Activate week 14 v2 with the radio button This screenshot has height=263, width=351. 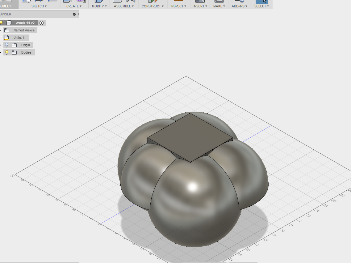(41, 23)
